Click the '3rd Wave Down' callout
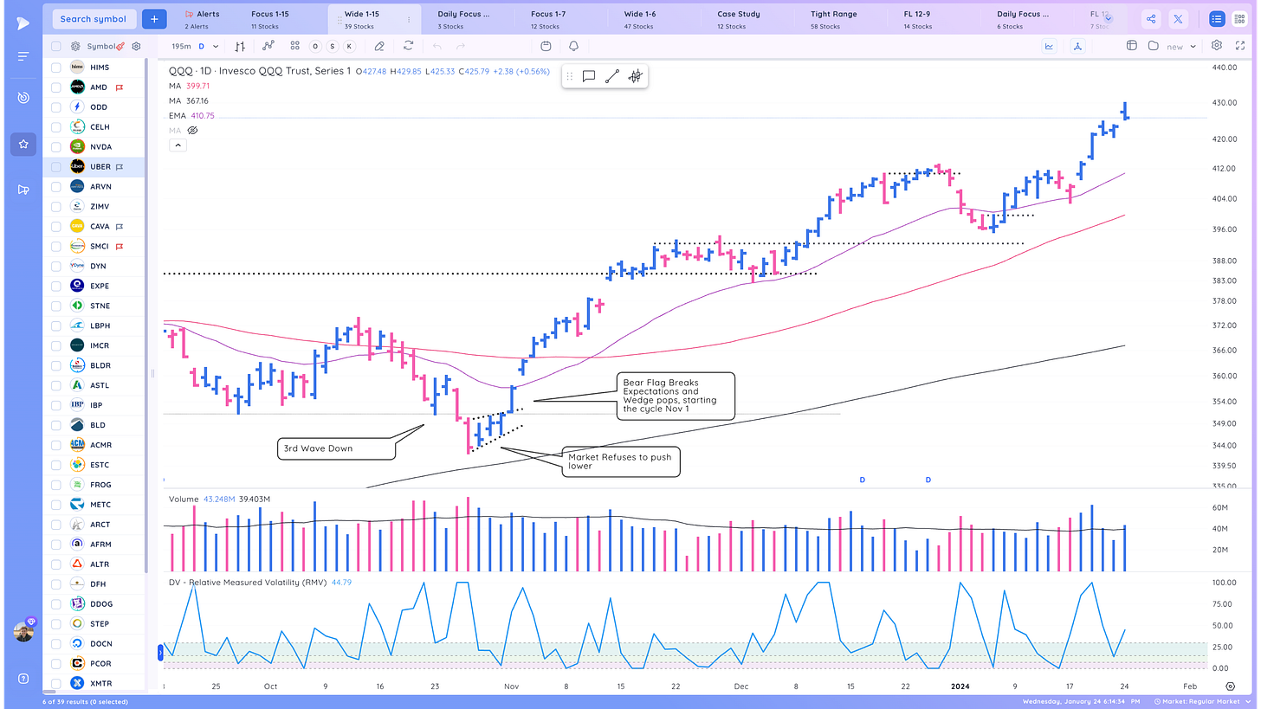The height and width of the screenshot is (709, 1261). point(334,449)
